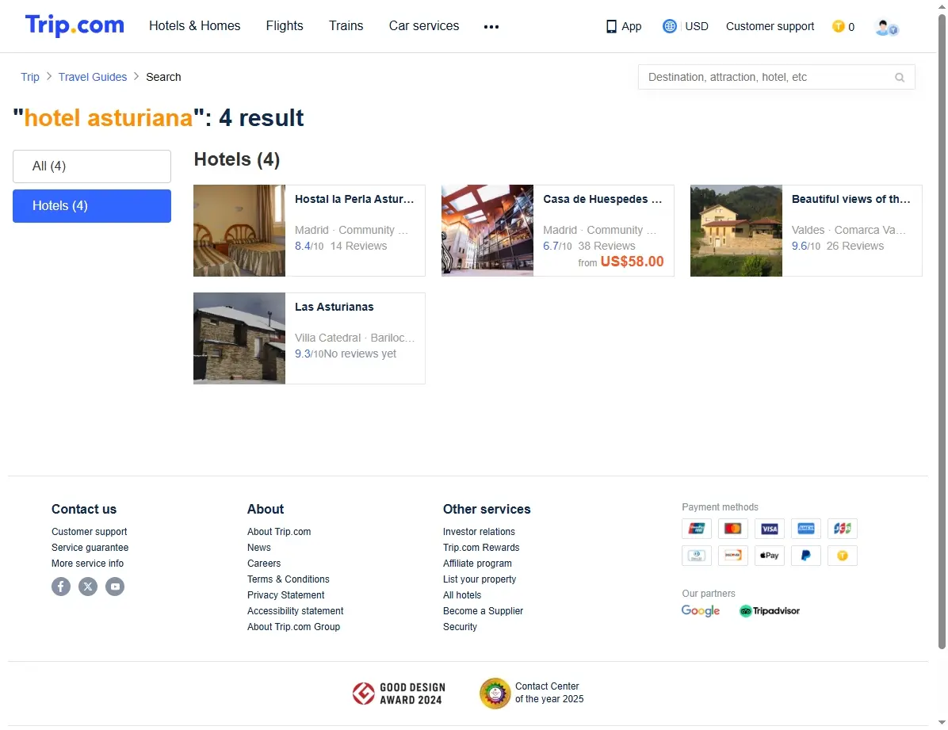Click the PayPal payment icon

[x=806, y=555]
